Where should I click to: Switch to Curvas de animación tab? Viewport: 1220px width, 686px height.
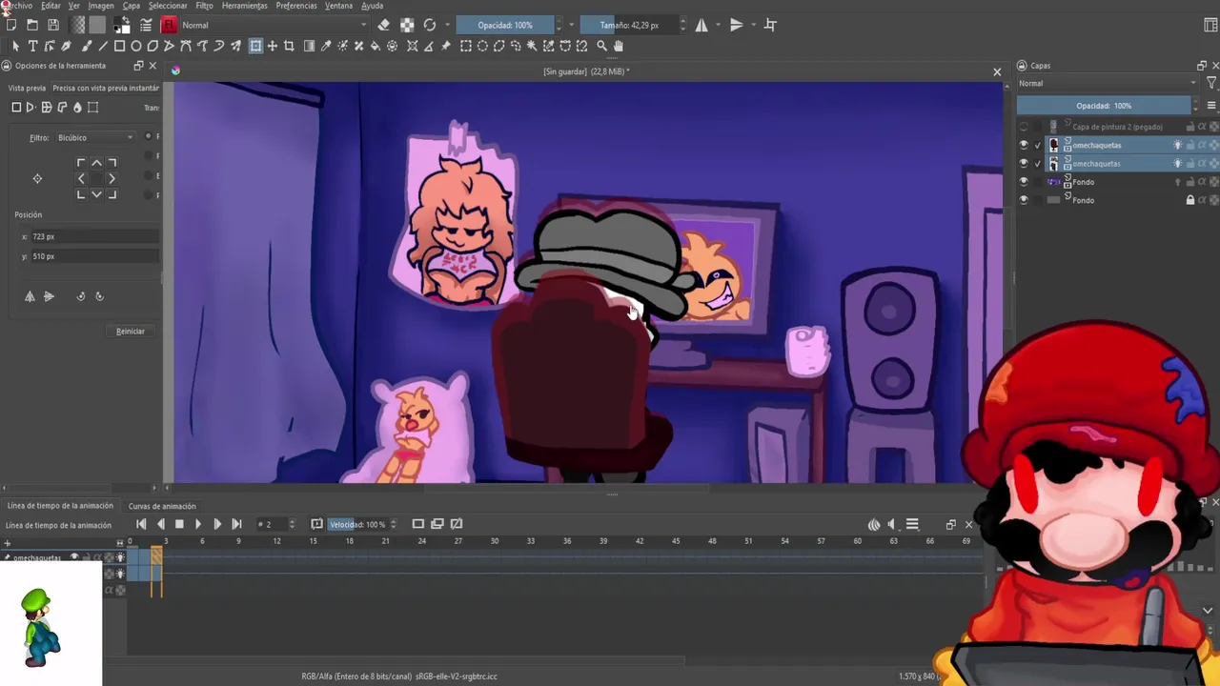pyautogui.click(x=162, y=506)
